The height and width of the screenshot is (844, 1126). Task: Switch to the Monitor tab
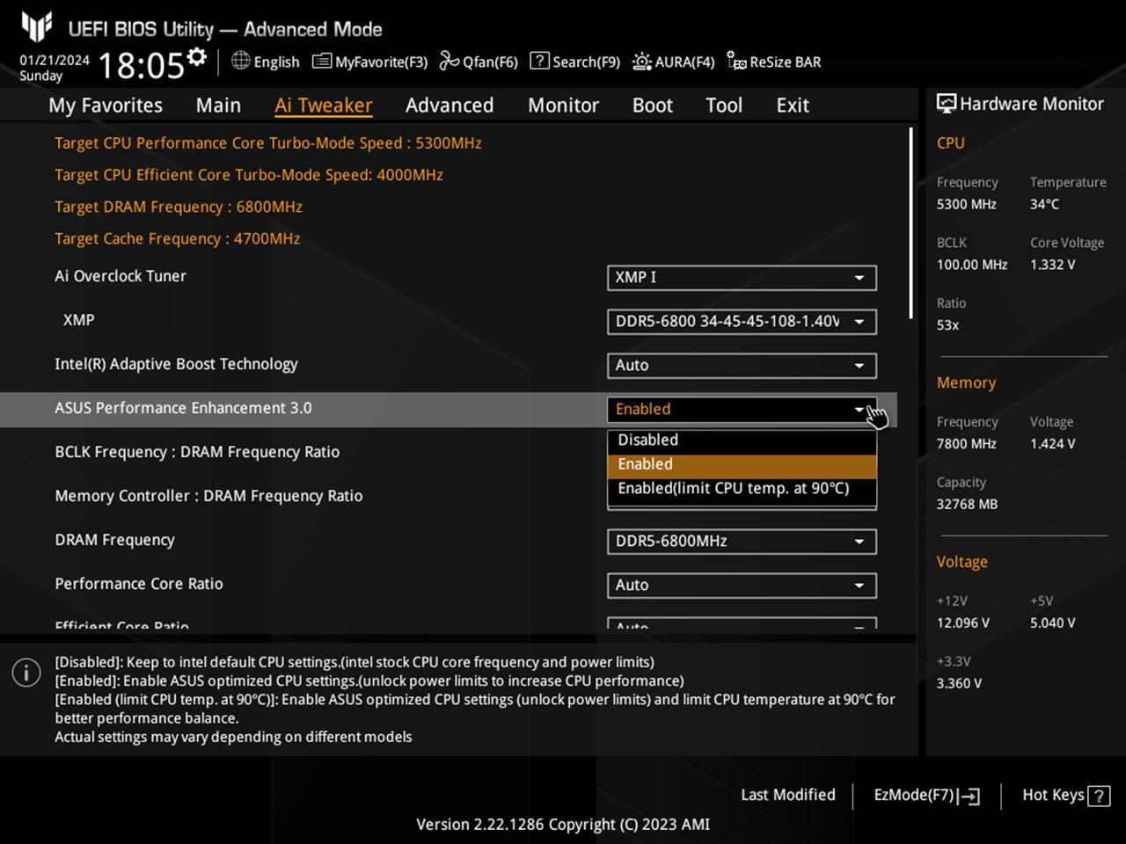(x=563, y=105)
